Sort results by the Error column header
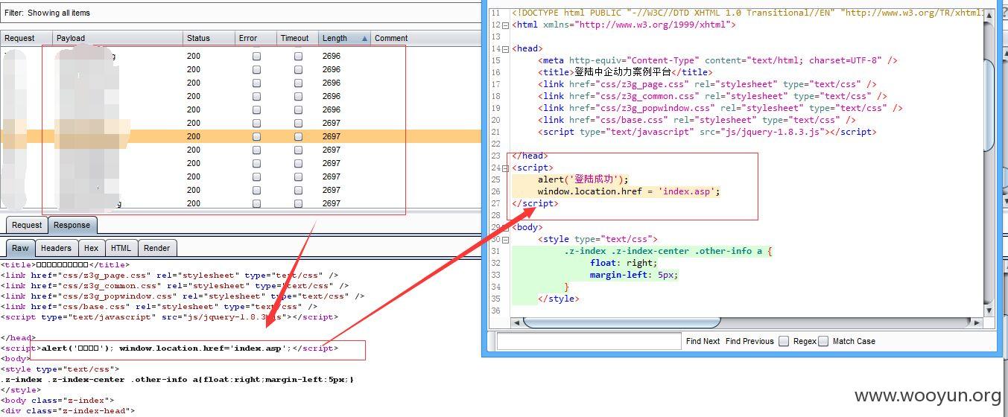1008x417 pixels. pyautogui.click(x=256, y=38)
